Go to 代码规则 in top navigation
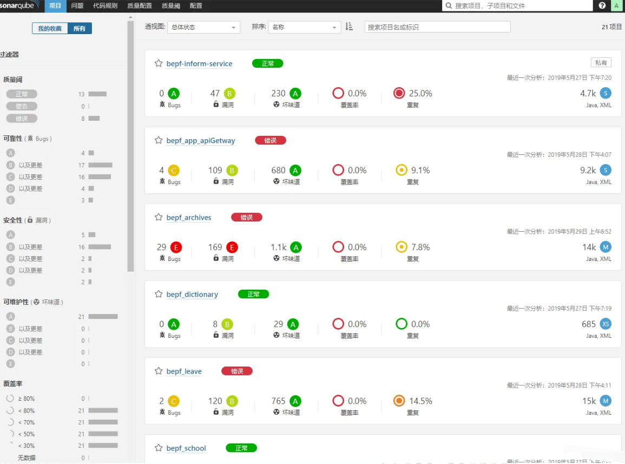 point(105,6)
